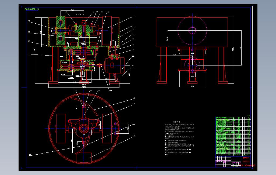Click the central hub of the circular plan view
This screenshot has width=276, height=175.
tap(84, 129)
